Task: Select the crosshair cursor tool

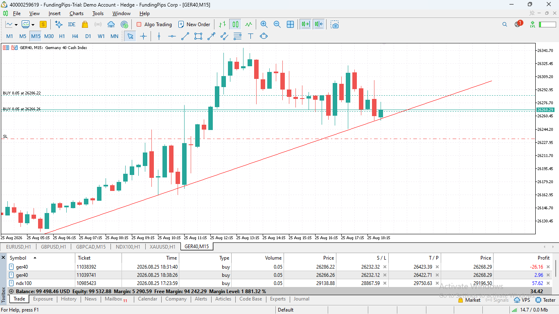Action: pos(143,36)
